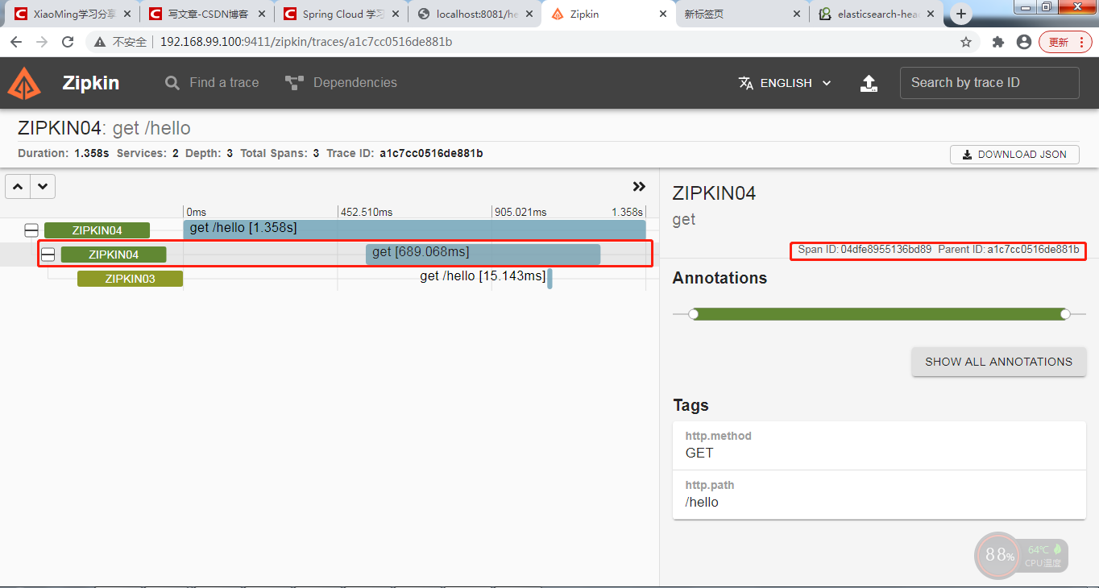Click the 不安全 site security warning icon

pos(100,42)
